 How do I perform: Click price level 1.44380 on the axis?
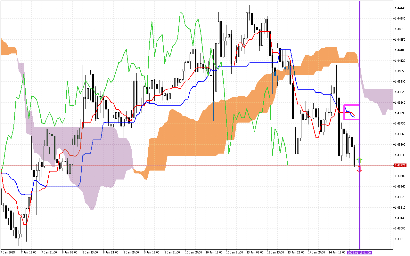click(400, 19)
